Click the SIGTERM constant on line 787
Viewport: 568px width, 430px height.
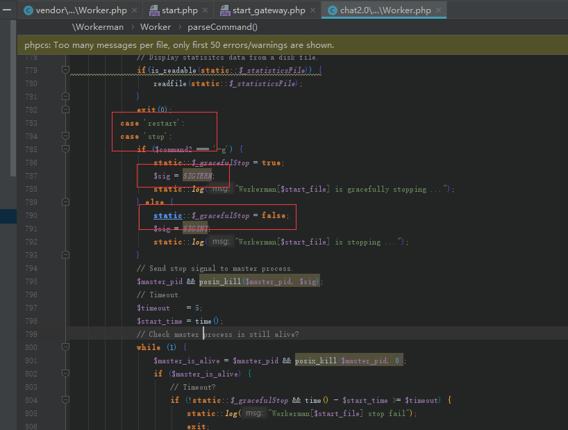(x=197, y=176)
